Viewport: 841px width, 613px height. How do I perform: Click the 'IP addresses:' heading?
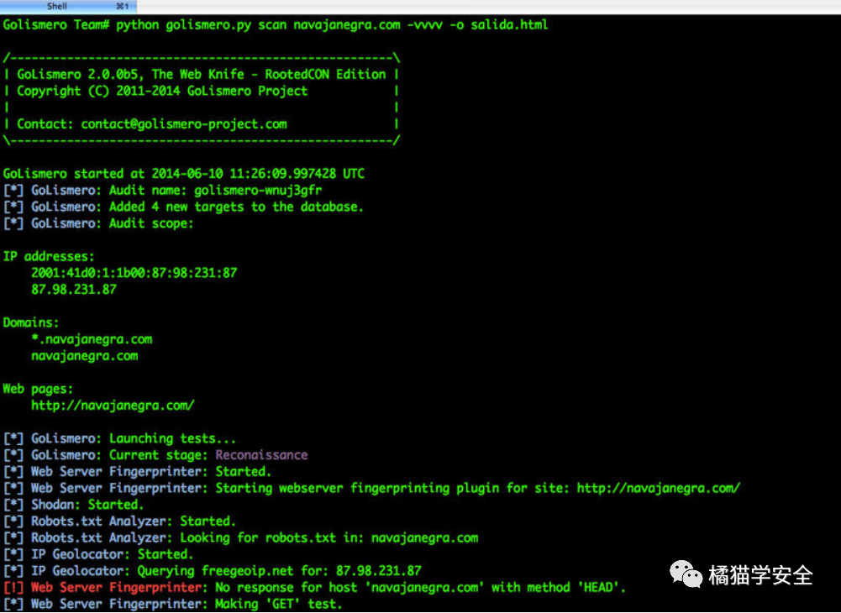pyautogui.click(x=48, y=256)
